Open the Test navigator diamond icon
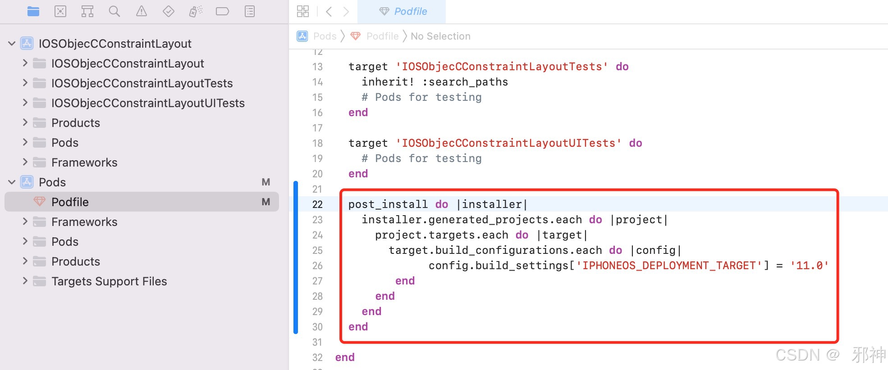 point(169,11)
